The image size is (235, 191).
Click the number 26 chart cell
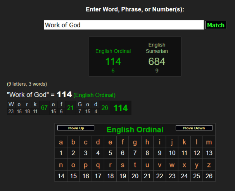(209, 176)
